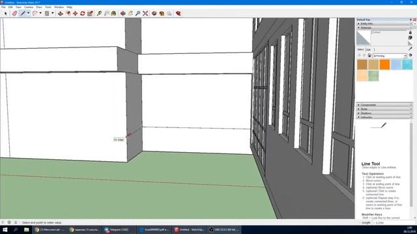Click the Zoom Extents tool
The image size is (417, 234).
(x=145, y=13)
